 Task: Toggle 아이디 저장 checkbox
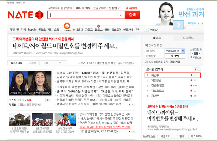(146, 46)
